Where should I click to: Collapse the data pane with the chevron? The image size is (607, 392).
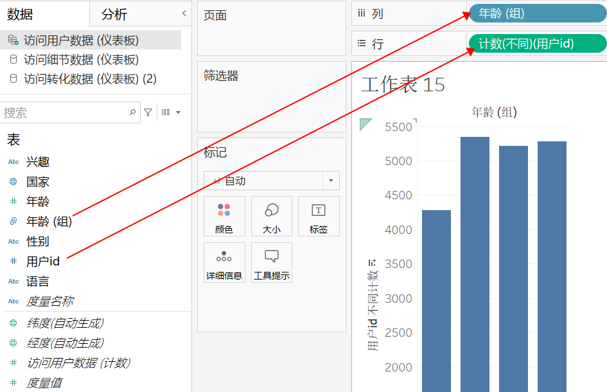pyautogui.click(x=184, y=13)
